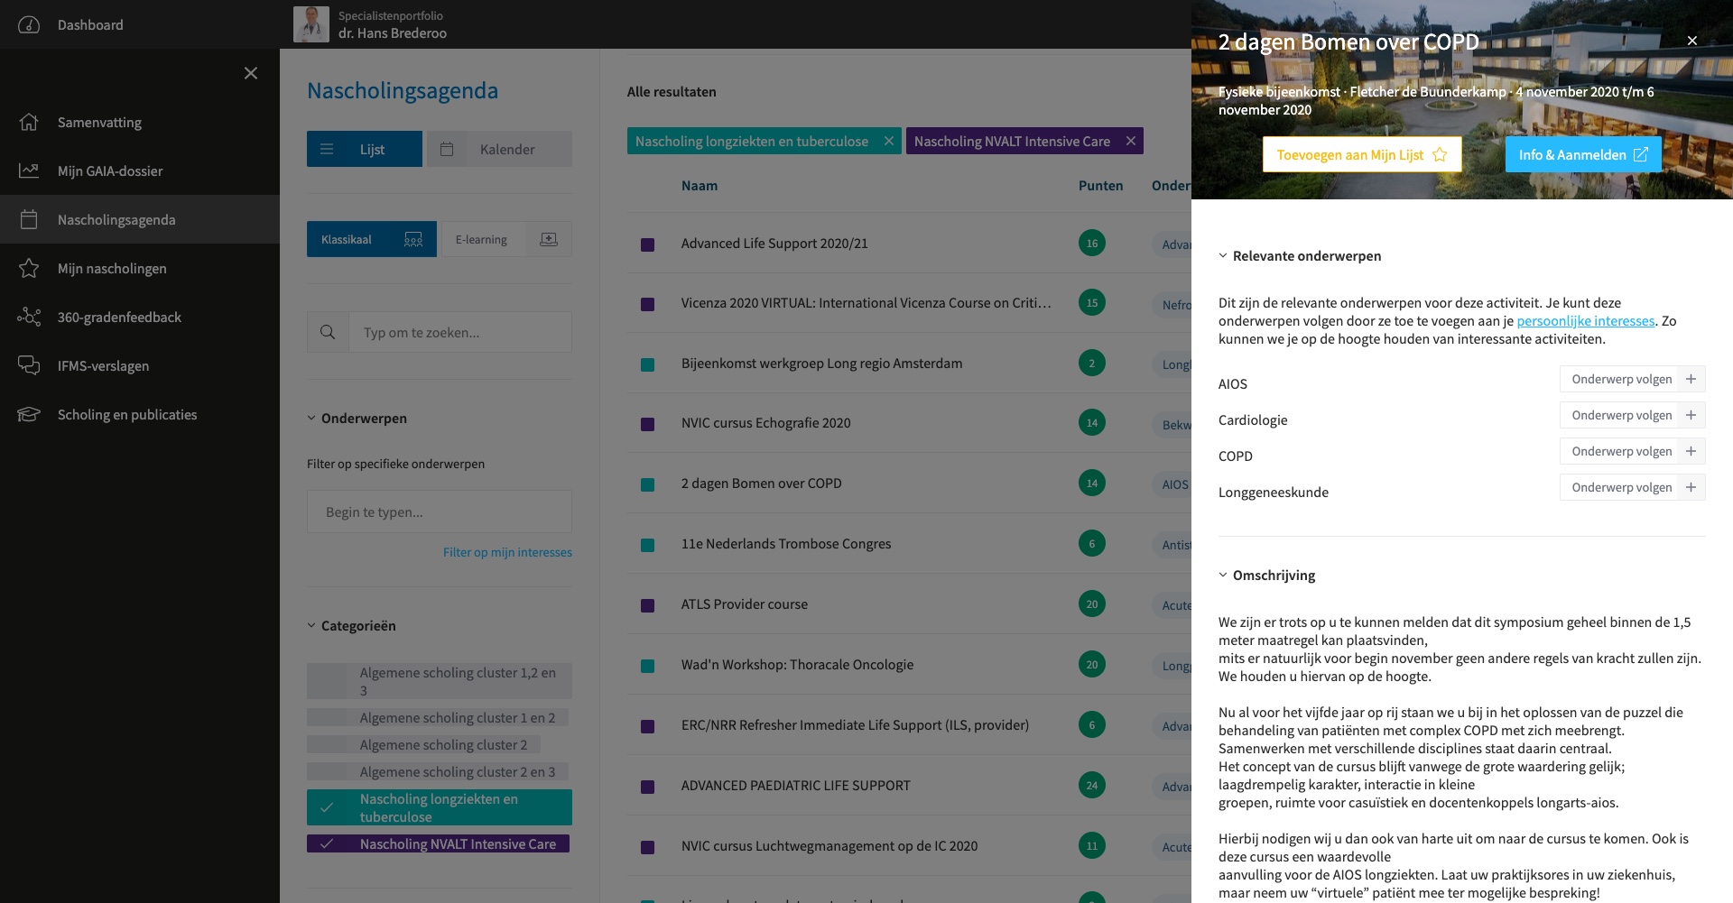The image size is (1733, 903).
Task: Click the E-learning screen icon
Action: point(549,239)
